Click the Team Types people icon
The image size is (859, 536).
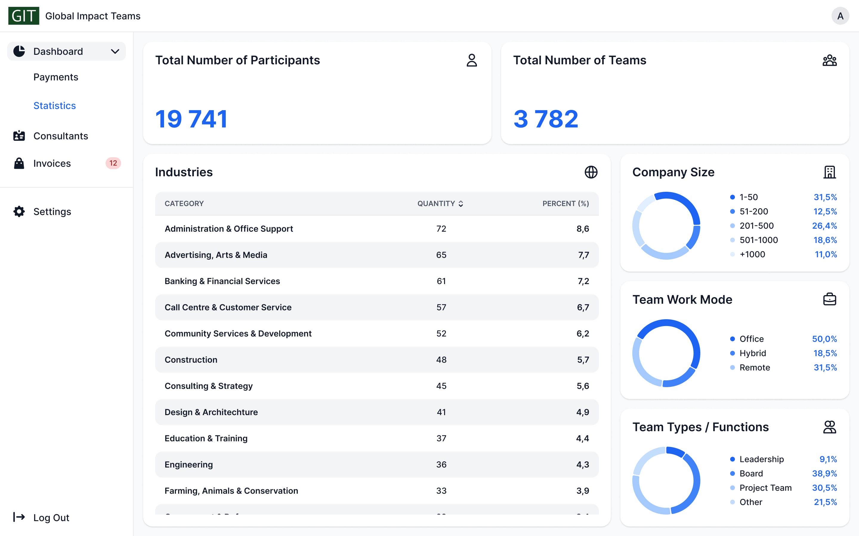(x=829, y=427)
